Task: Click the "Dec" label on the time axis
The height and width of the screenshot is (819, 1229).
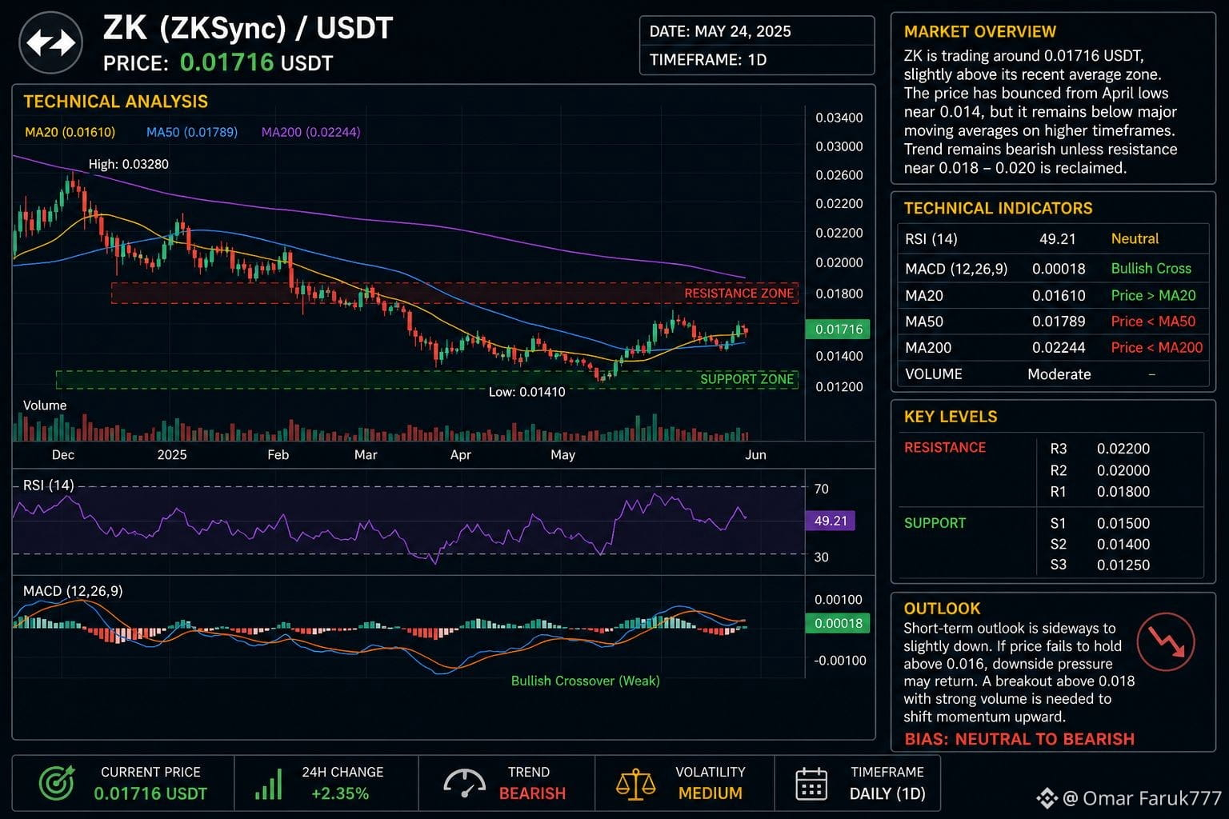Action: (63, 455)
